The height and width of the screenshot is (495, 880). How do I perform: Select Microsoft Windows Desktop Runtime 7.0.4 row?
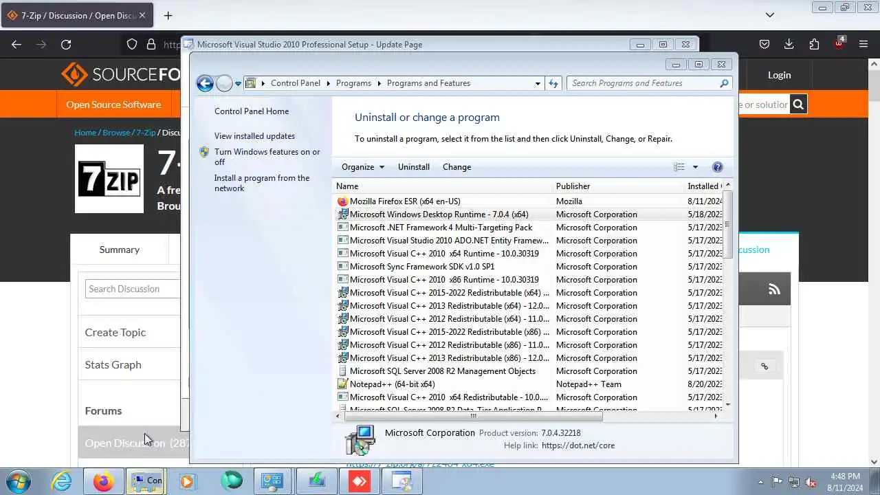click(528, 214)
